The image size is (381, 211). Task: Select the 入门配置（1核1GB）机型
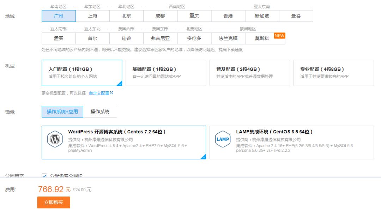80,73
